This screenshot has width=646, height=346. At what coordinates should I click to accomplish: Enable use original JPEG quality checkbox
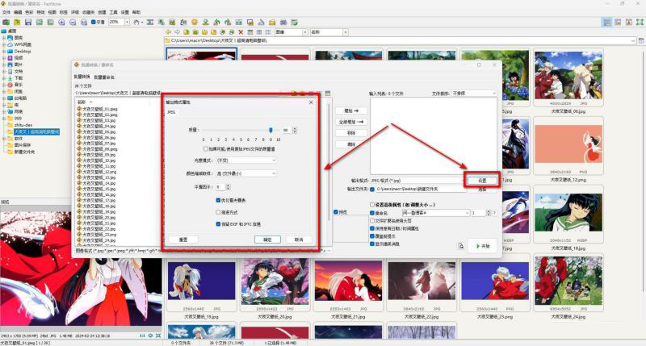click(x=206, y=149)
